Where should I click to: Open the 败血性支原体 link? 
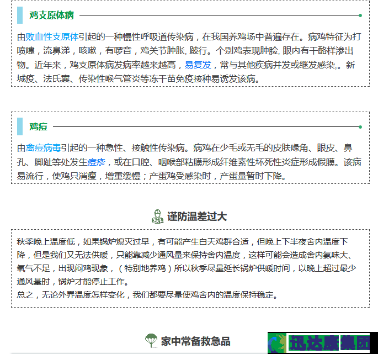52,37
